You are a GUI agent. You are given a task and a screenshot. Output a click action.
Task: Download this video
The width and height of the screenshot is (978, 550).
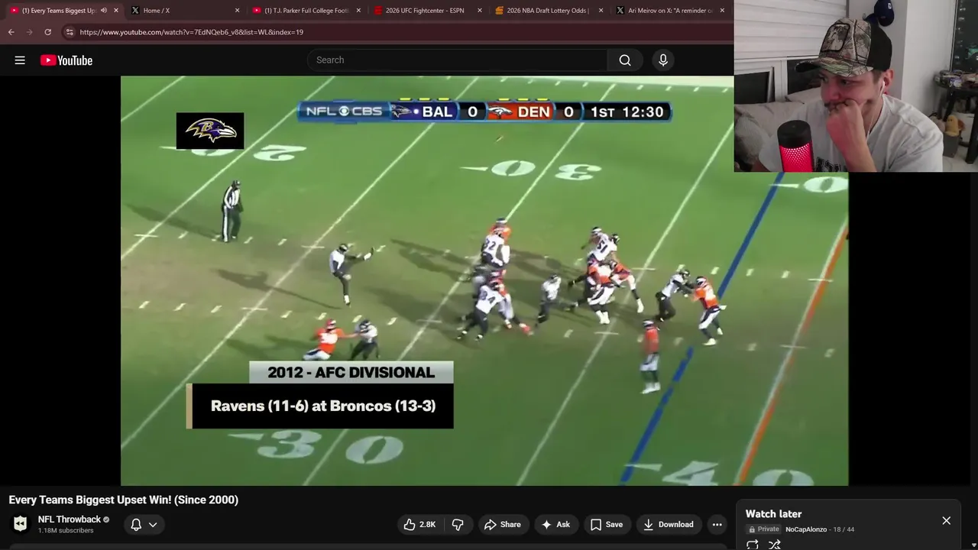tap(669, 525)
